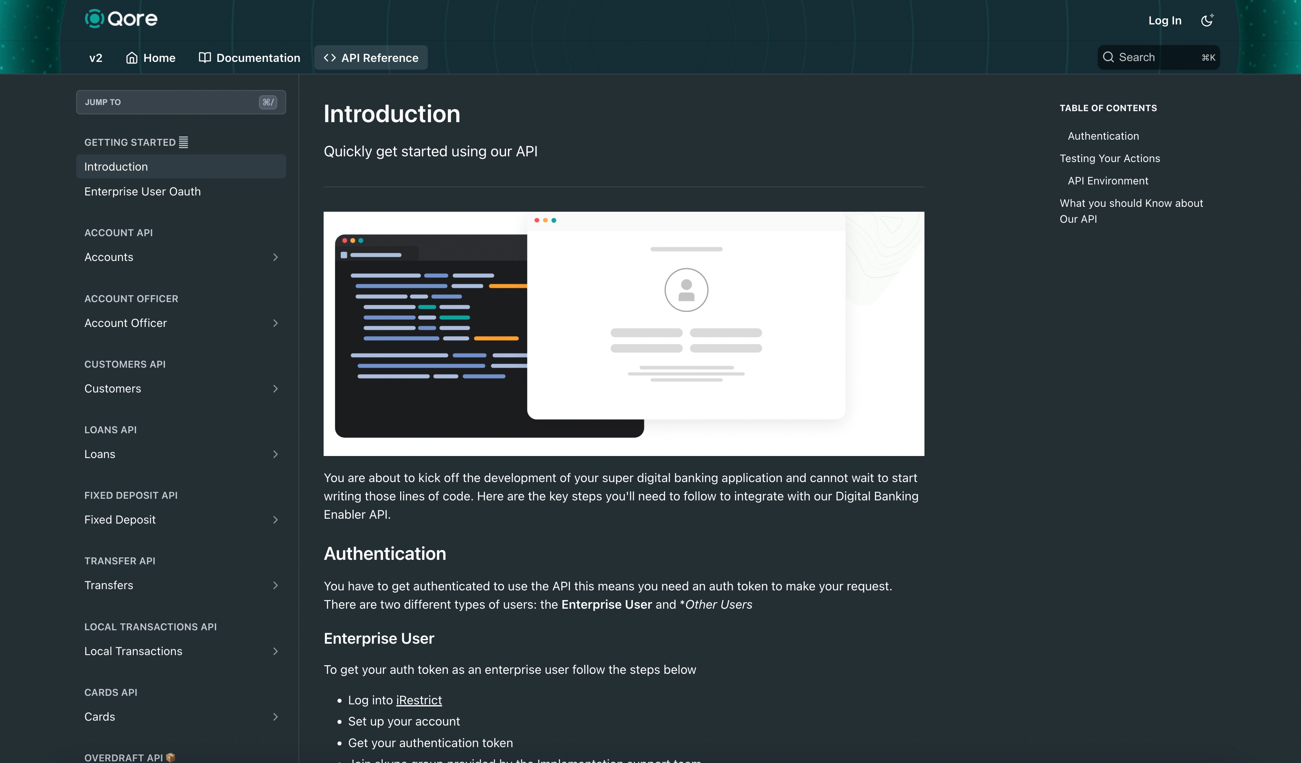The image size is (1301, 763).
Task: Expand the Local Transactions chevron
Action: 275,651
